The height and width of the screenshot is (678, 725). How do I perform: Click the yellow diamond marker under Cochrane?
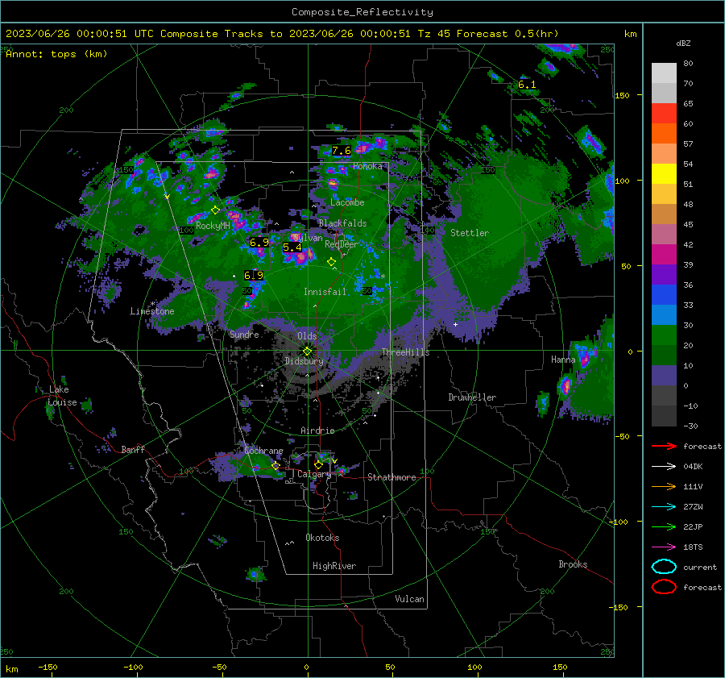(x=276, y=466)
